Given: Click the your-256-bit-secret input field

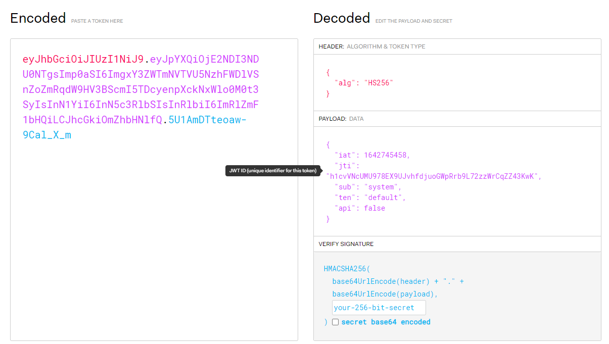Looking at the screenshot, I should [x=379, y=308].
